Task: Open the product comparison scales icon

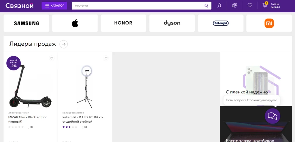Action: [235, 5]
